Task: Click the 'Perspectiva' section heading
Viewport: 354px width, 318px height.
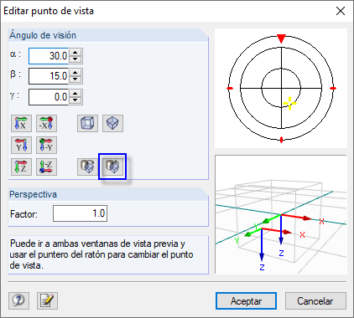Action: pos(33,194)
